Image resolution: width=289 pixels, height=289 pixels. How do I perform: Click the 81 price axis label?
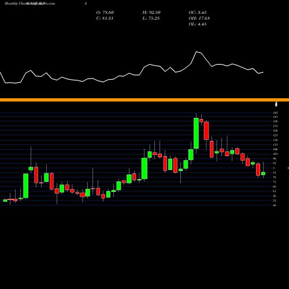(275, 173)
